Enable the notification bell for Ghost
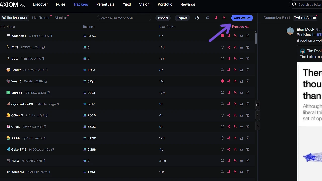The height and width of the screenshot is (181, 322). click(222, 126)
